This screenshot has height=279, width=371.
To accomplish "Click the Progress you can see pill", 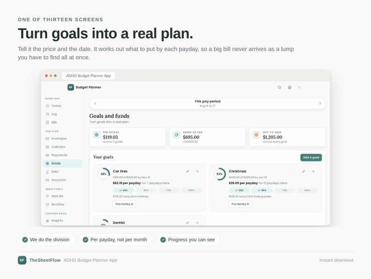I will 188,240.
